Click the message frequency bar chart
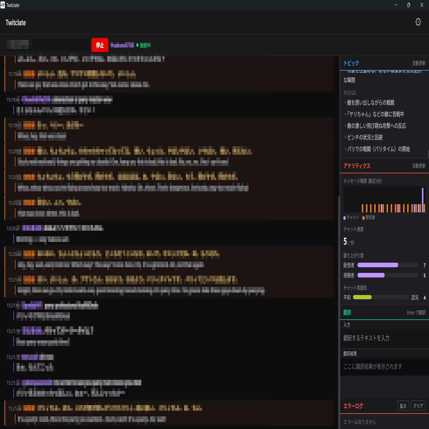 pos(384,199)
